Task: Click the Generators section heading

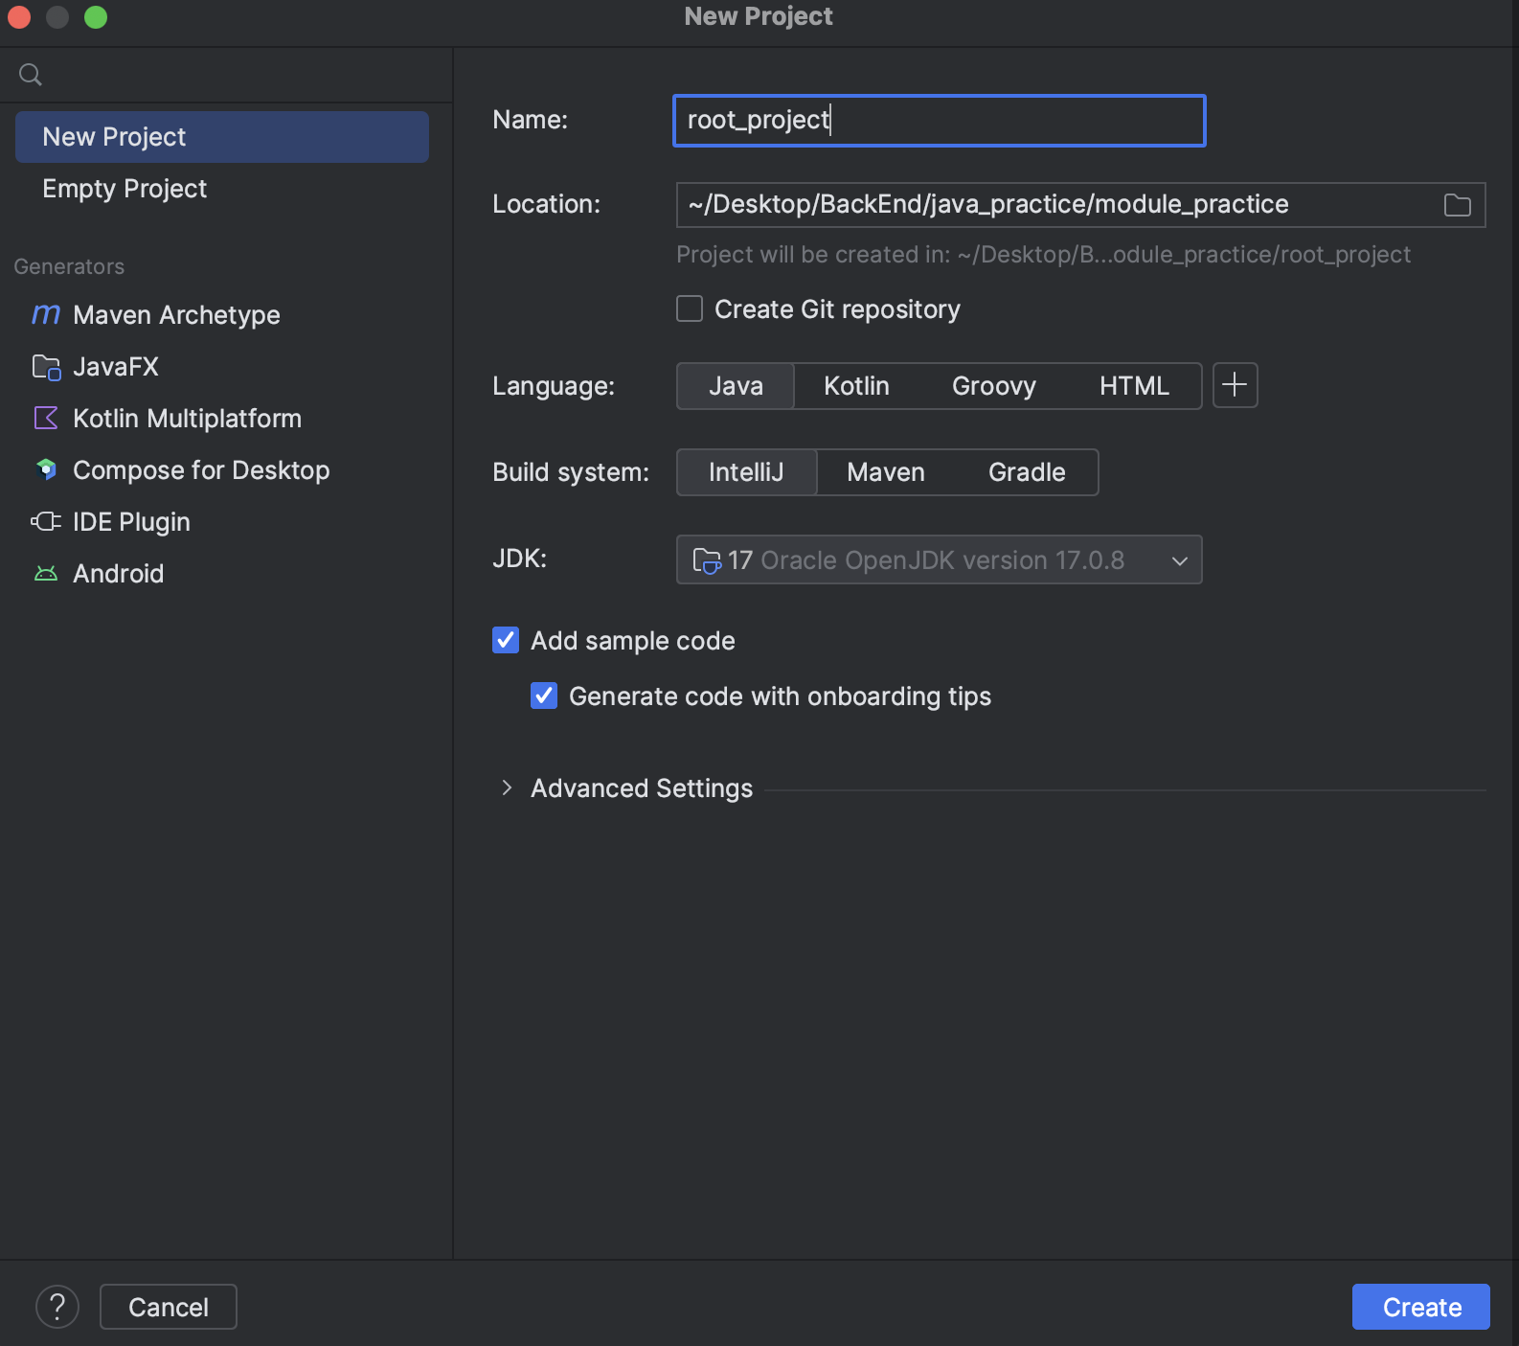Action: [69, 266]
